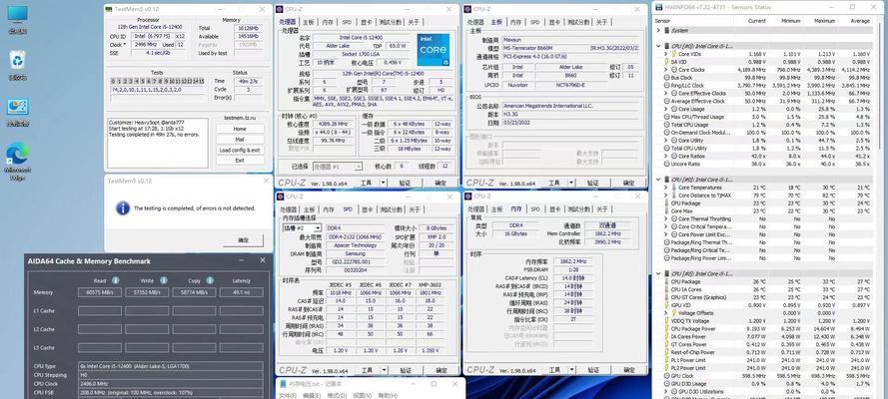Screen dimensions: 888x399
Task: Click the clock icon beside Ring/LLC Clock
Action: (x=666, y=86)
